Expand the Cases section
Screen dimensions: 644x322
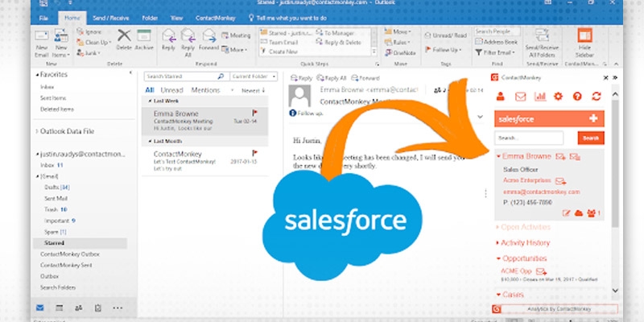[510, 295]
